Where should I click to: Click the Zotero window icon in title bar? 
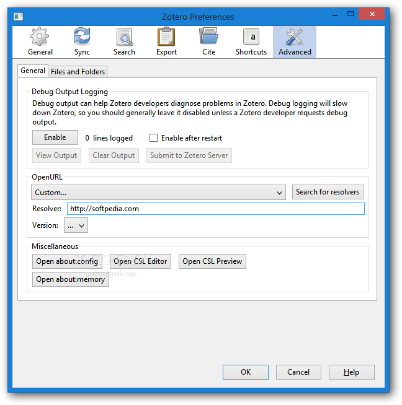coord(19,17)
